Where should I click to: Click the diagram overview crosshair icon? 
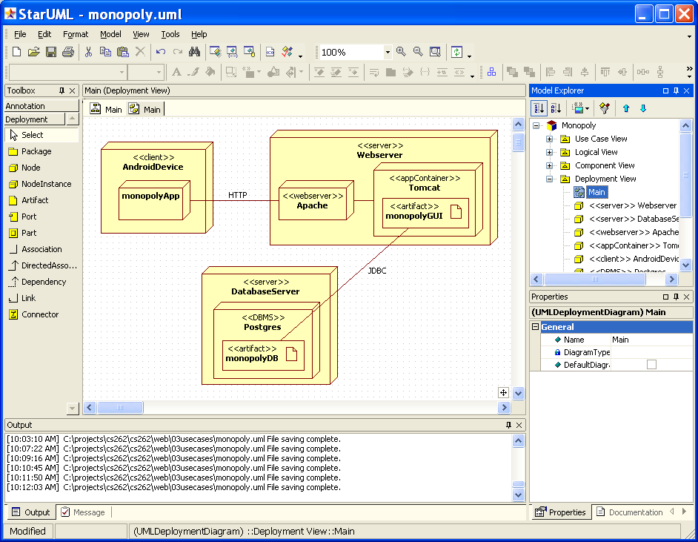click(x=503, y=392)
